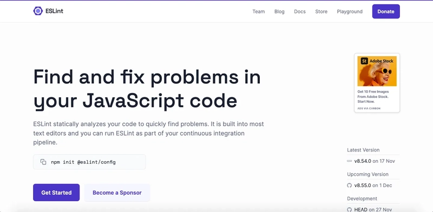
Task: Click the Adobe Stock St logo icon
Action: click(x=364, y=61)
